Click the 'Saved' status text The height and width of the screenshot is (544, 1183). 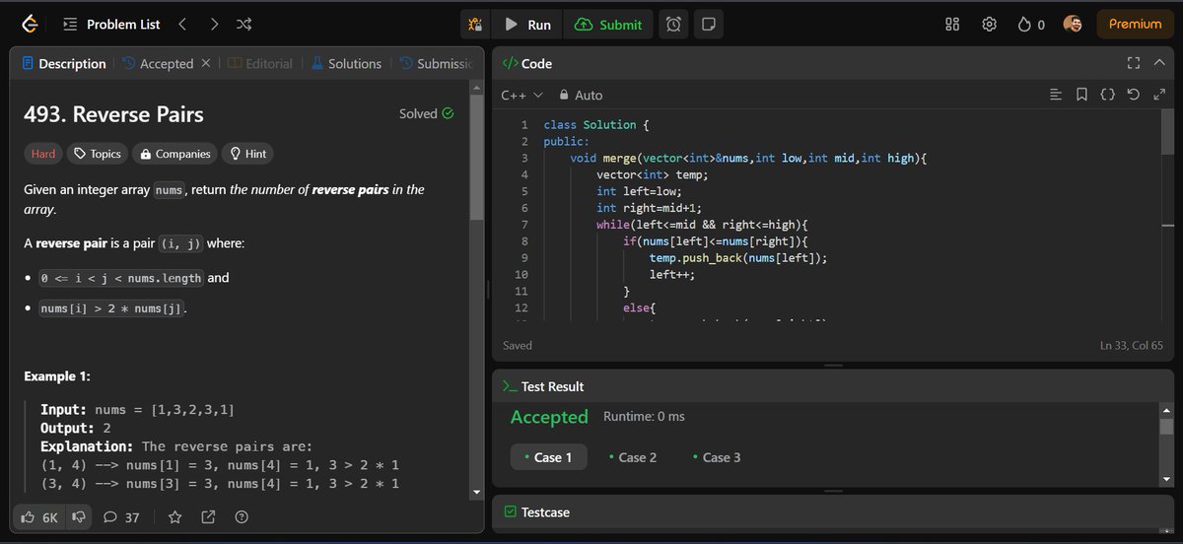518,345
